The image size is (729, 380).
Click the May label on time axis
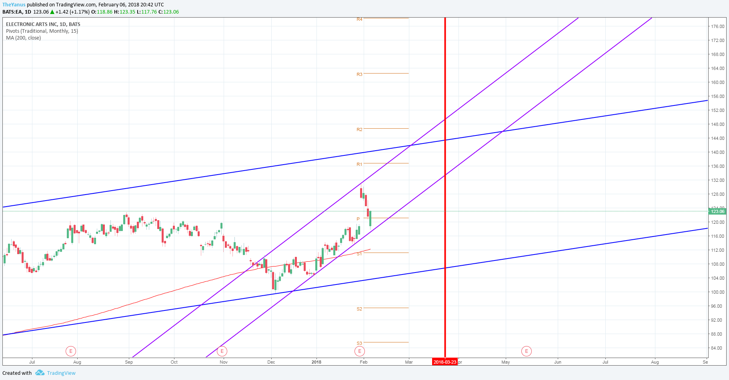pos(506,362)
